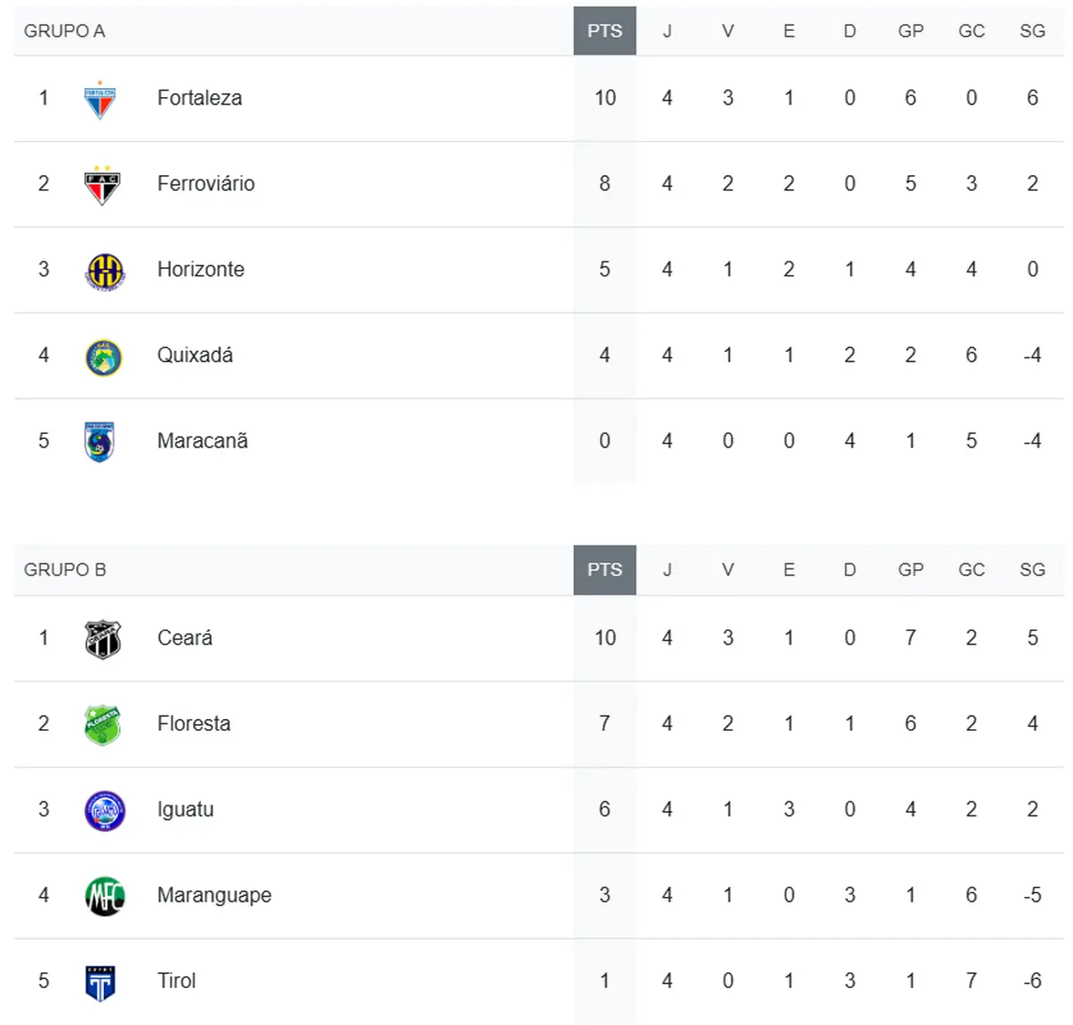
Task: Open the Fortaleza team name link
Action: pos(200,98)
